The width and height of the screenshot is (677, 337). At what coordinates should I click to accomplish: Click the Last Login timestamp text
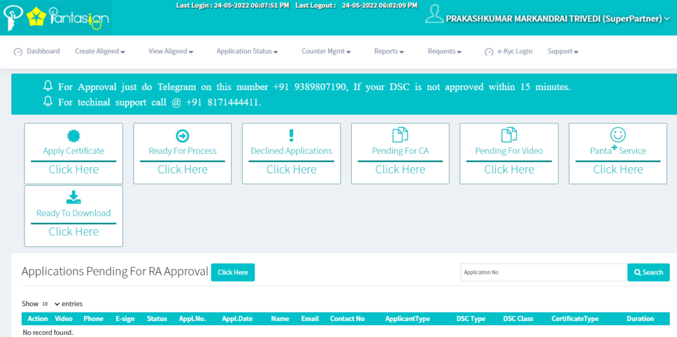coord(233,5)
